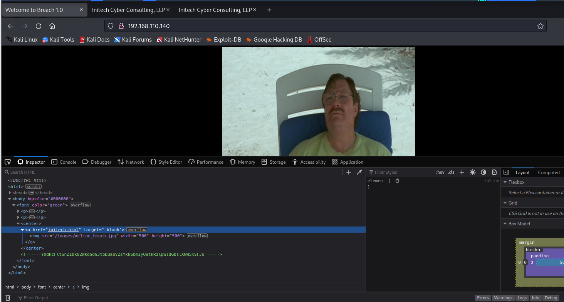This screenshot has width=564, height=302.
Task: Open the OffSec bookmark
Action: click(x=319, y=40)
